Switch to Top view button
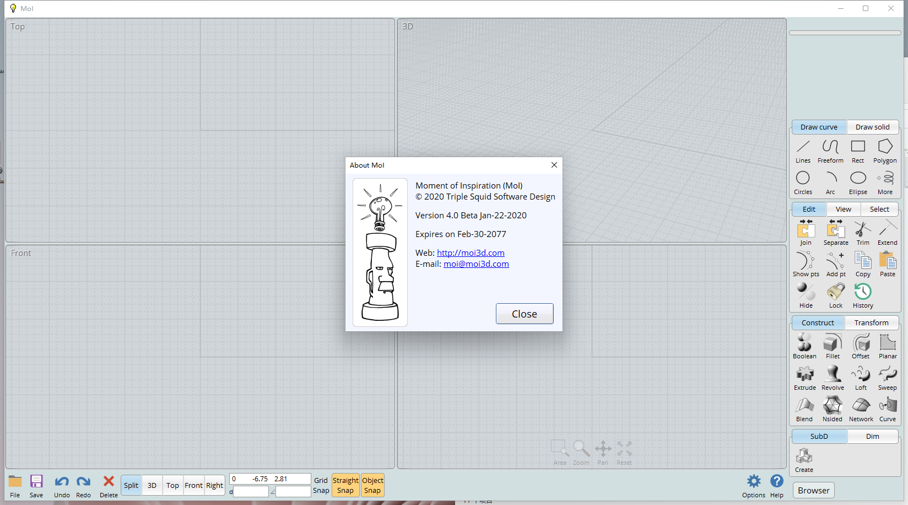 coord(172,485)
